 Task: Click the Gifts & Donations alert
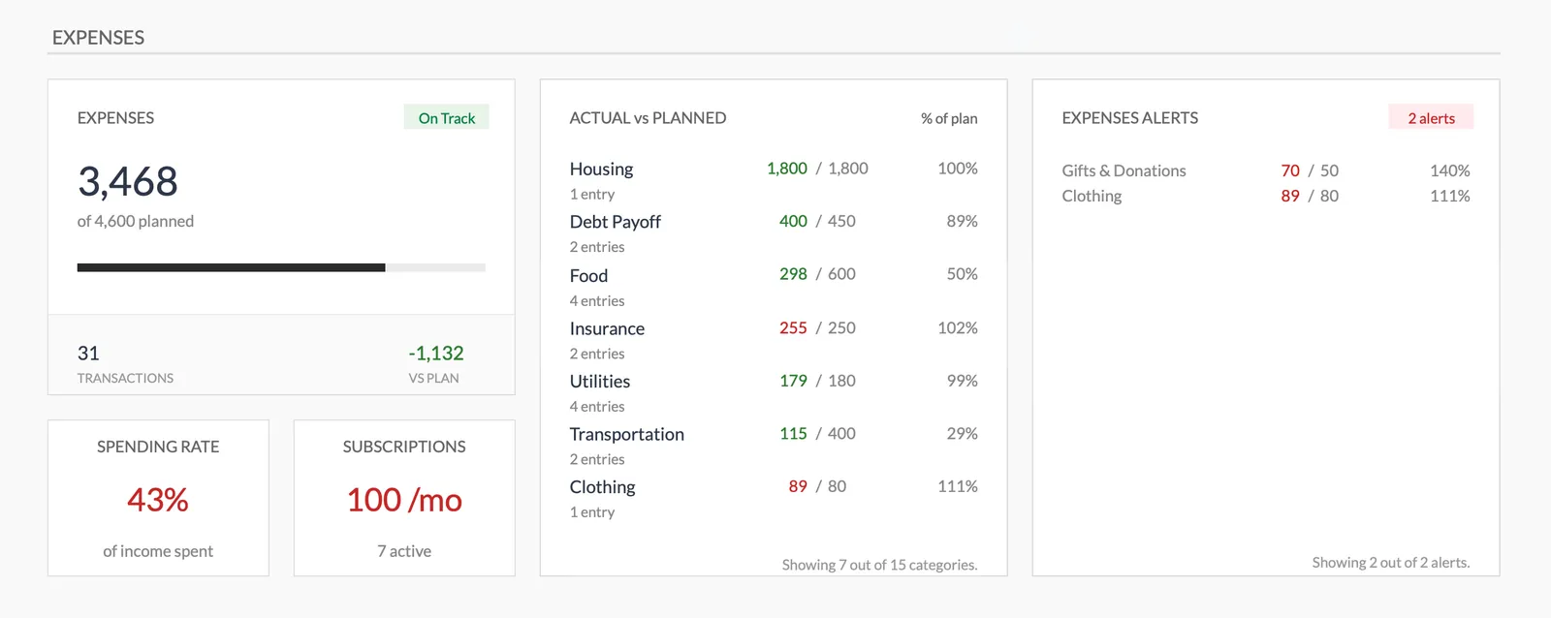(1124, 171)
